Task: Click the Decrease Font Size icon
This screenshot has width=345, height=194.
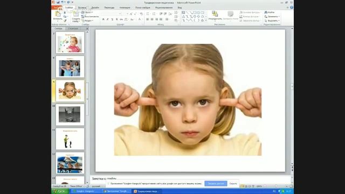Action: (x=136, y=14)
